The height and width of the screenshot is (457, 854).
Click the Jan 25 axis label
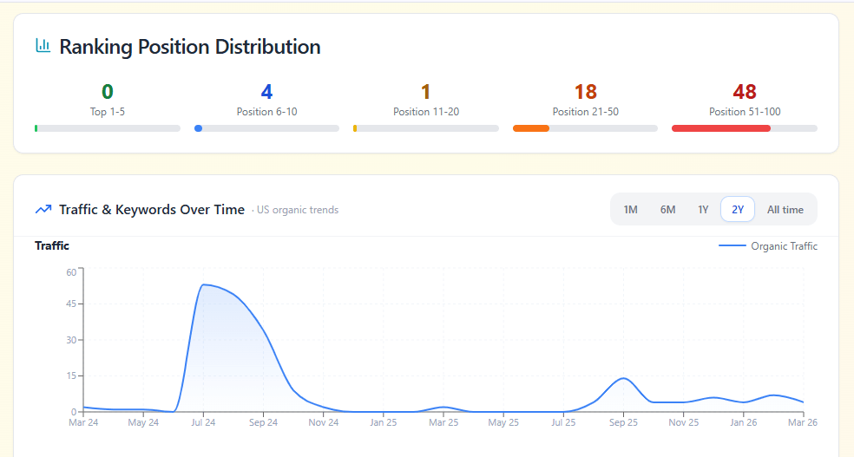[x=384, y=422]
